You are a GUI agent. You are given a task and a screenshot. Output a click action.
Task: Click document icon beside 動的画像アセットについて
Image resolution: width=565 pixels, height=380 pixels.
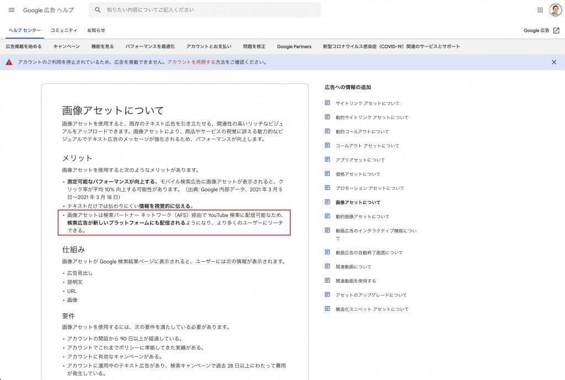[x=327, y=216]
